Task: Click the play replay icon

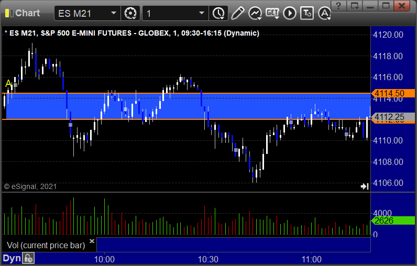Action: 290,13
